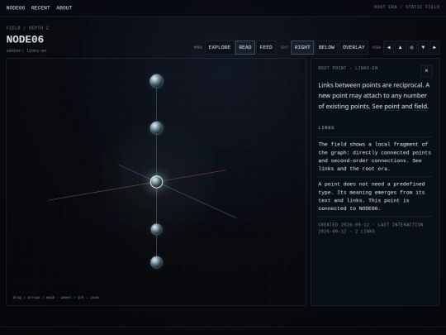Click the drag/arrows controls hint text
Image resolution: width=446 pixels, height=335 pixels.
tap(56, 298)
